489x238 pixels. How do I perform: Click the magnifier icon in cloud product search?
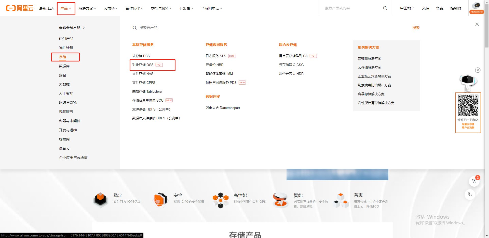click(x=134, y=28)
